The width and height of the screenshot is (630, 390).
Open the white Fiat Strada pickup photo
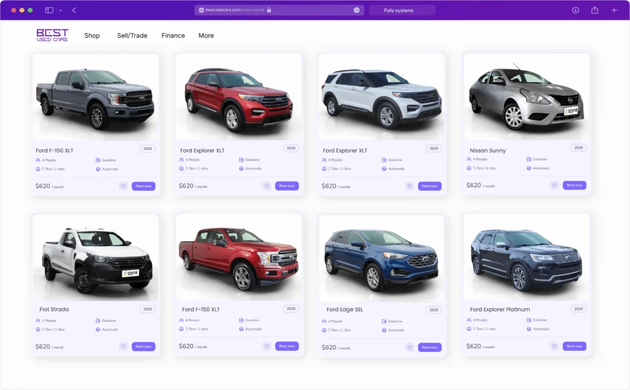click(95, 258)
